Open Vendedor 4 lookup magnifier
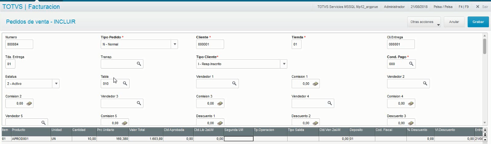This screenshot has height=144, width=491. tap(330, 103)
